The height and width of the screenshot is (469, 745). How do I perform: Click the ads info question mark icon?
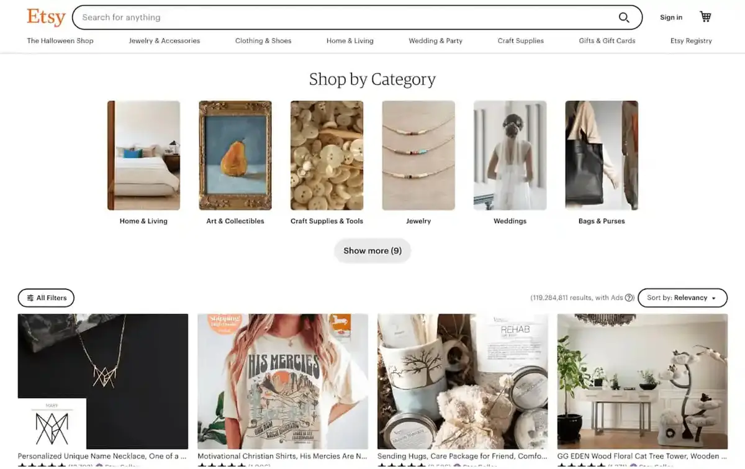point(630,298)
